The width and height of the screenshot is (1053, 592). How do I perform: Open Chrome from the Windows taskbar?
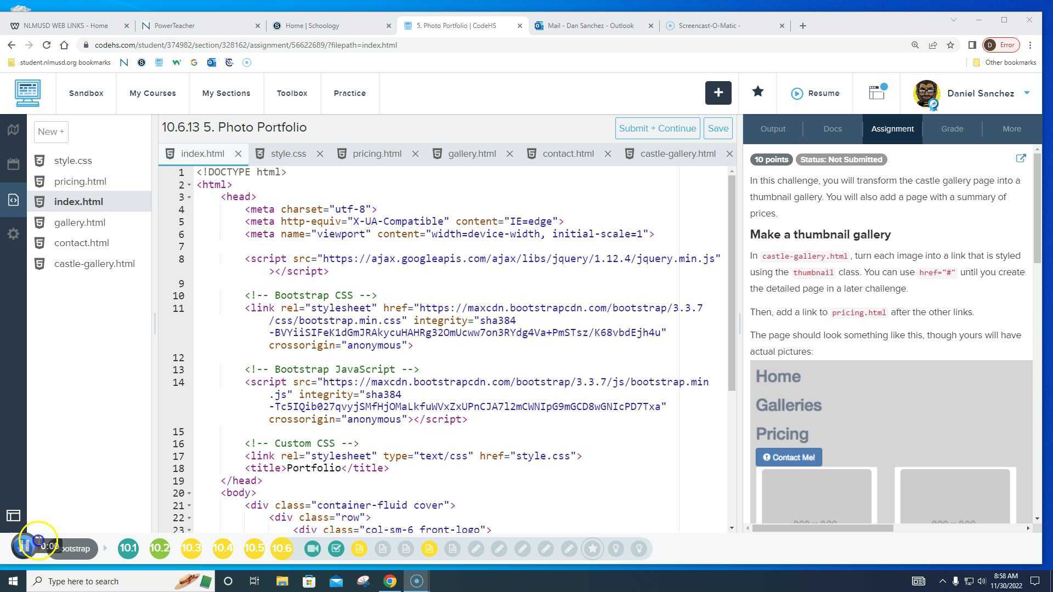[390, 581]
